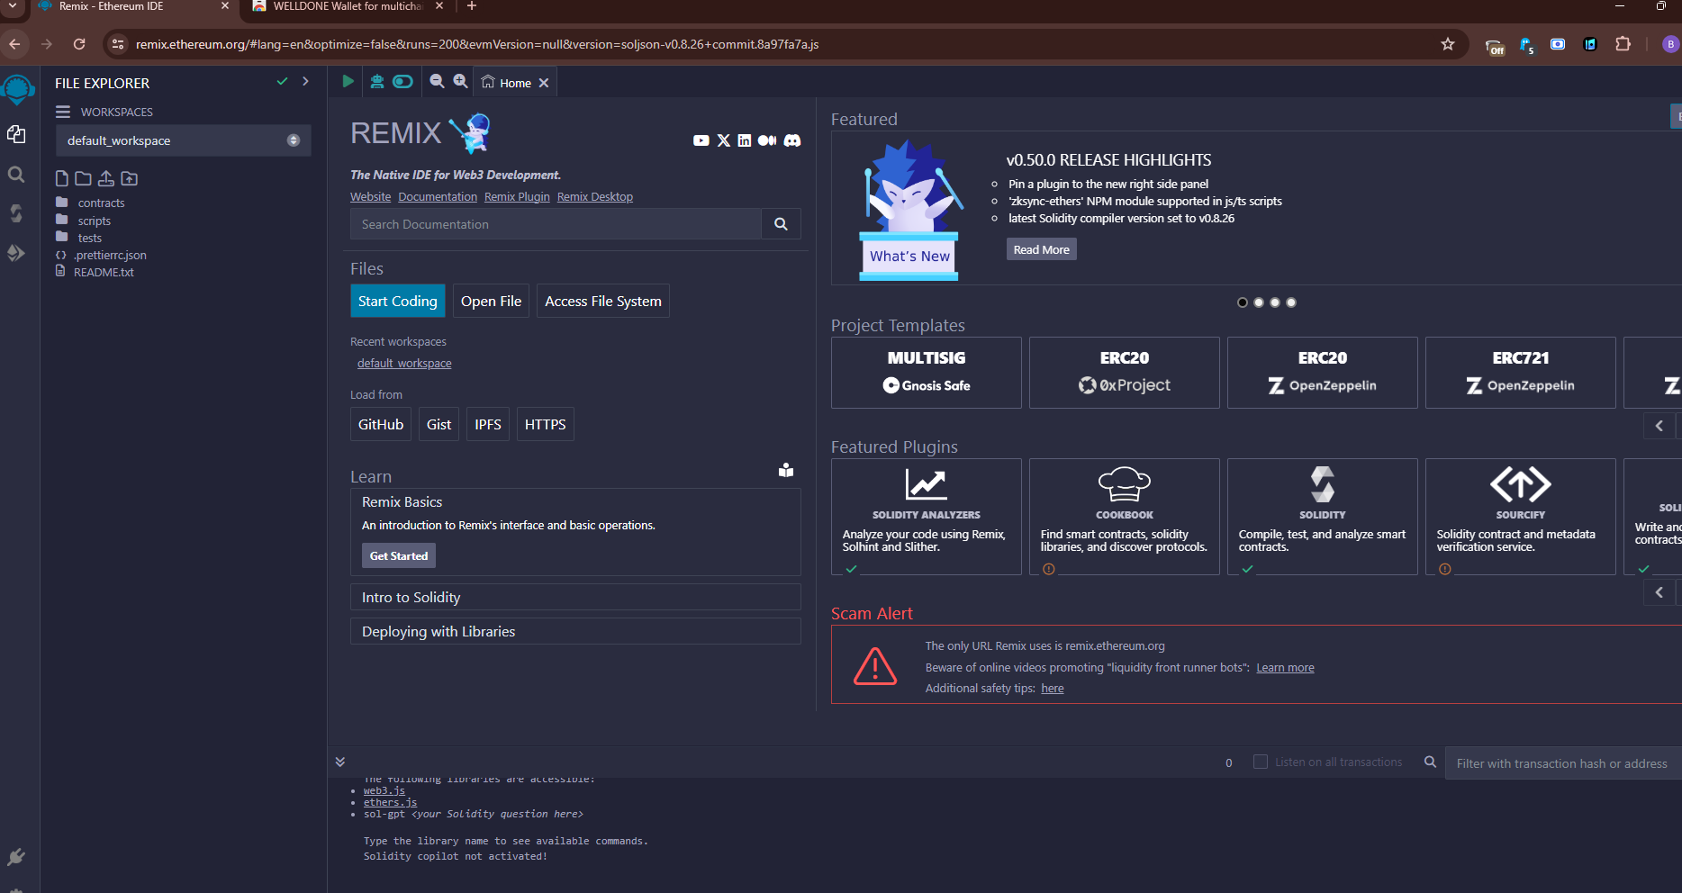Select the fourth Featured carousel dot
Image resolution: width=1682 pixels, height=893 pixels.
point(1291,302)
